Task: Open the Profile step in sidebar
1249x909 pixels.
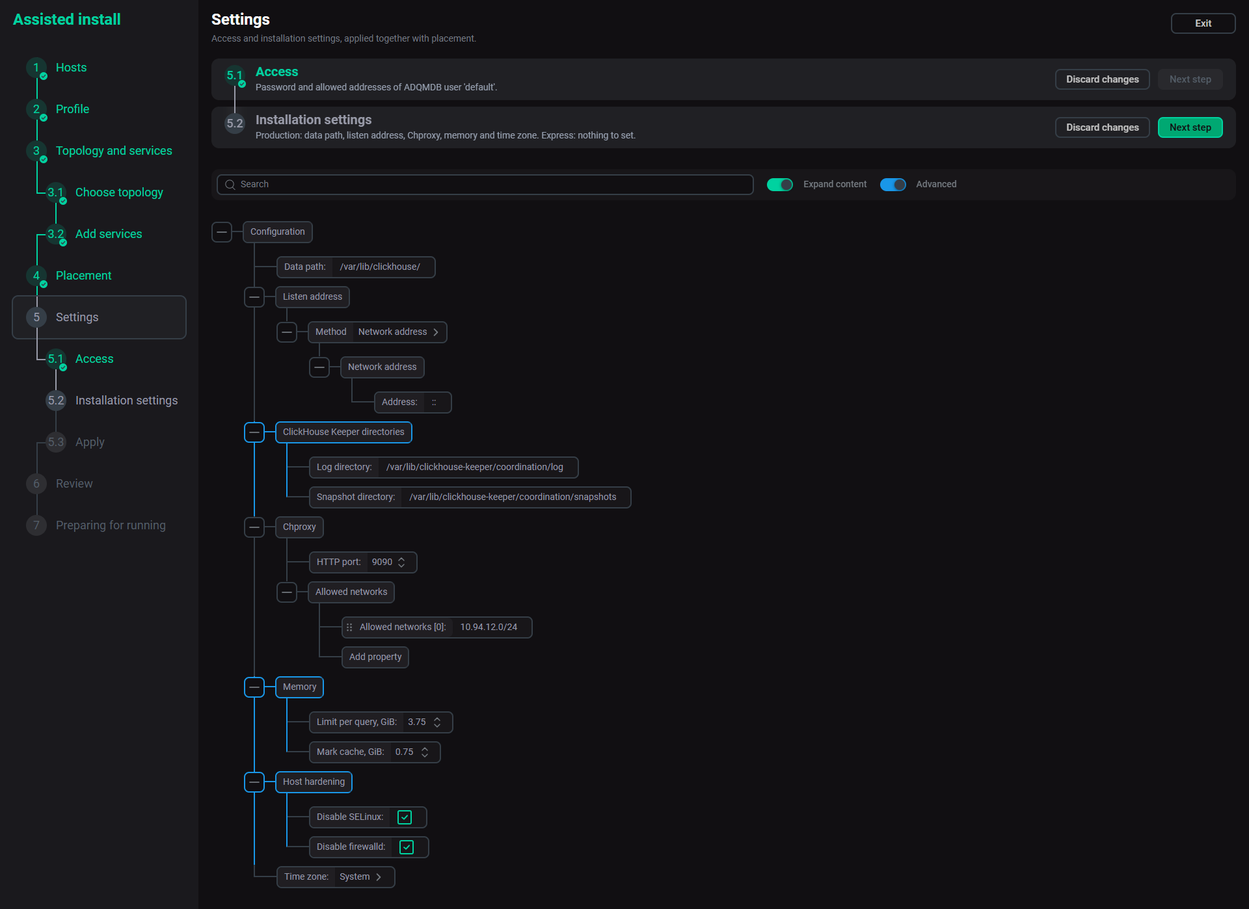Action: coord(72,109)
